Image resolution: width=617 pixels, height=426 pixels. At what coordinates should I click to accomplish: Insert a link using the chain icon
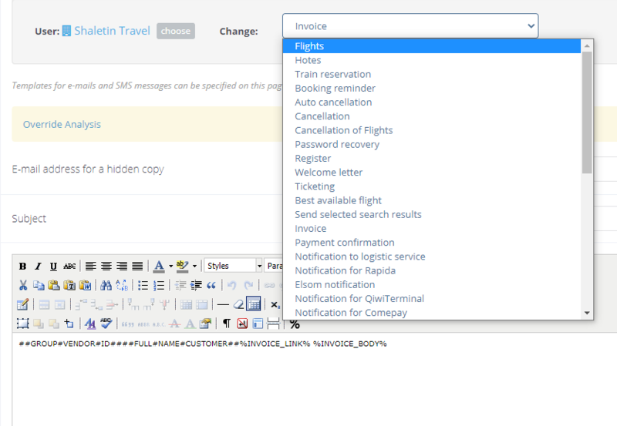(269, 285)
